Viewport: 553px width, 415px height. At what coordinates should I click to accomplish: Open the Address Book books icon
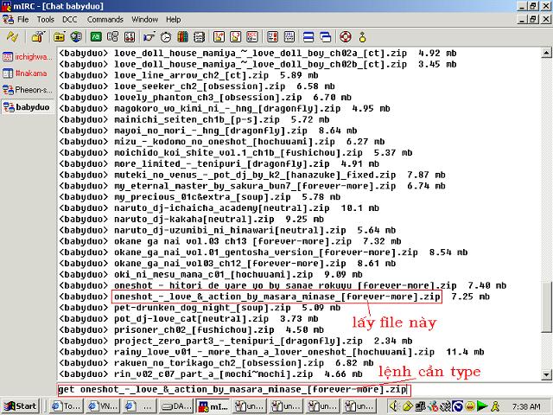[182, 36]
